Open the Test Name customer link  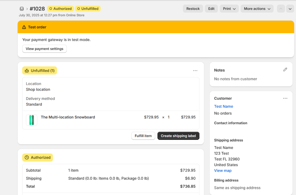[223, 106]
